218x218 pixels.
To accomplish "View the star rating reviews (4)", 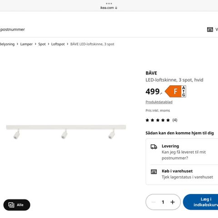I will tap(161, 120).
